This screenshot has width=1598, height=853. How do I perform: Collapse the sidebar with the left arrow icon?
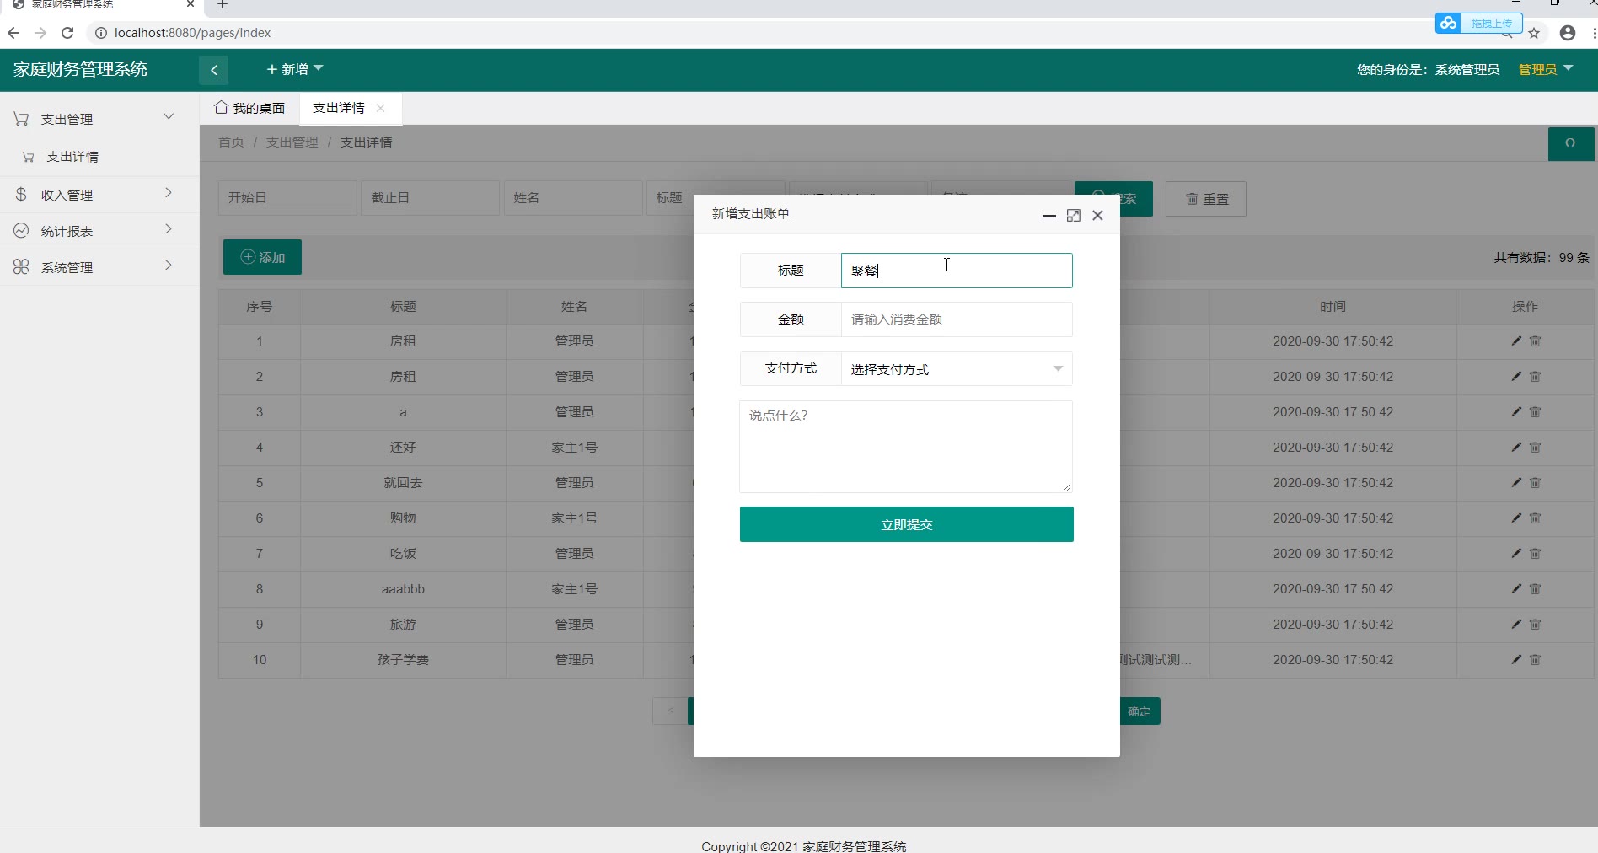pos(214,70)
